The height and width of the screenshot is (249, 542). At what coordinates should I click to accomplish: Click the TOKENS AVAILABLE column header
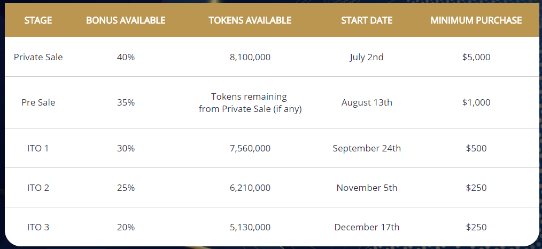250,20
